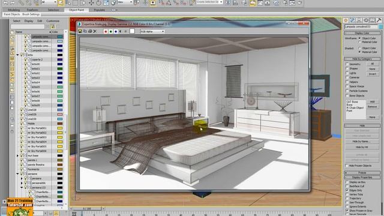The width and height of the screenshot is (384, 216).
Task: Click Copy Image icon in render window
Action: click(x=85, y=31)
